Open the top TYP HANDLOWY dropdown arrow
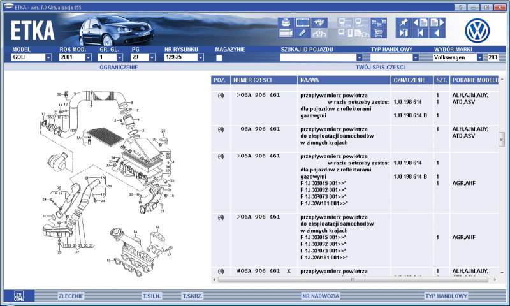The image size is (510, 306). pos(416,57)
